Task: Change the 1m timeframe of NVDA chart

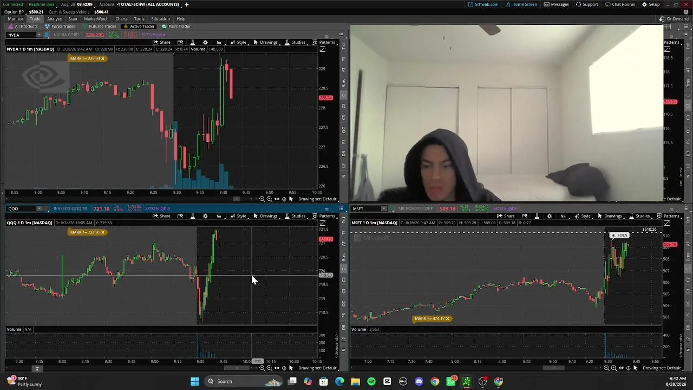Action: coord(219,42)
